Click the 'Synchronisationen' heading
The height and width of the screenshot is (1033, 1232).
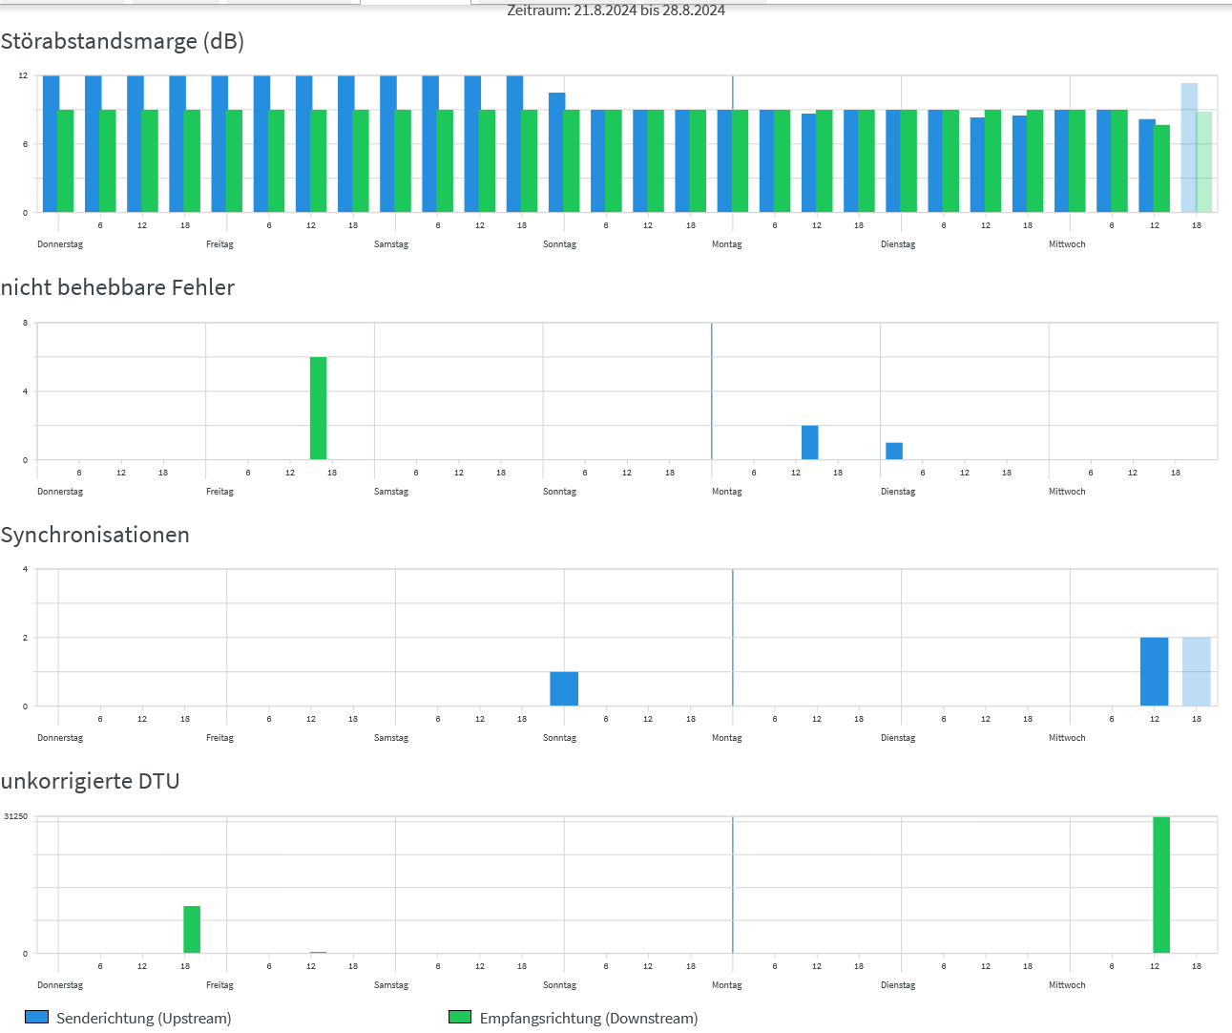point(94,535)
